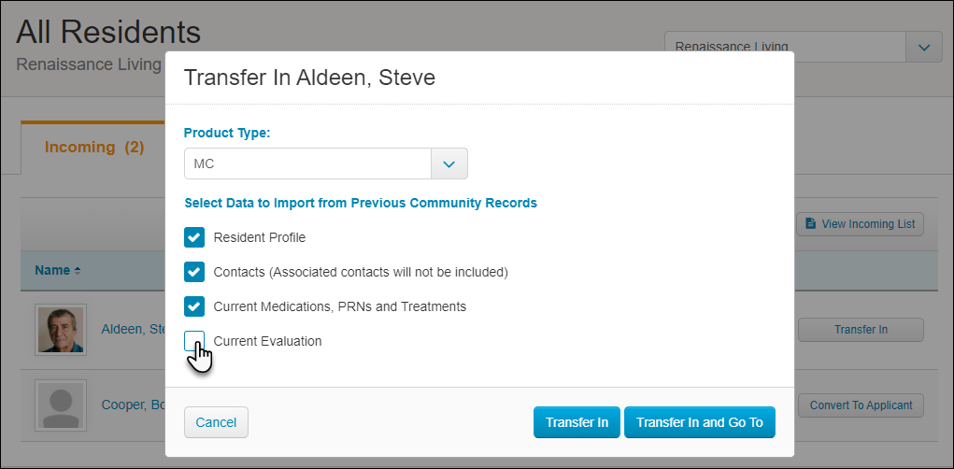The height and width of the screenshot is (469, 954).
Task: Click the document icon beside View Incoming List
Action: click(x=810, y=224)
